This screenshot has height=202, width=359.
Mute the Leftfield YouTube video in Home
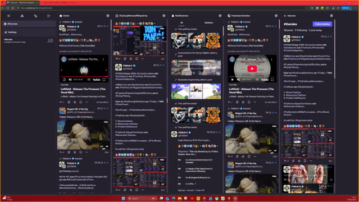pyautogui.click(x=70, y=80)
